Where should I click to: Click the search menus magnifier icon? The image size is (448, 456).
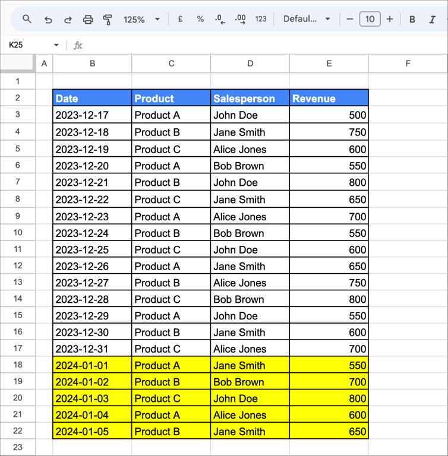coord(27,19)
